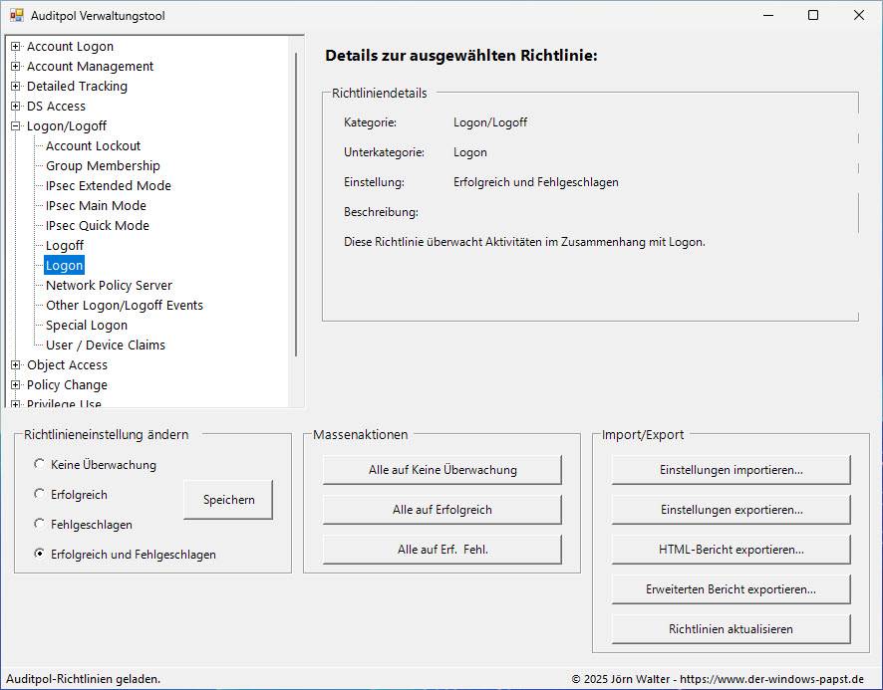The image size is (883, 690).
Task: Expand the Policy Change category
Action: (16, 385)
